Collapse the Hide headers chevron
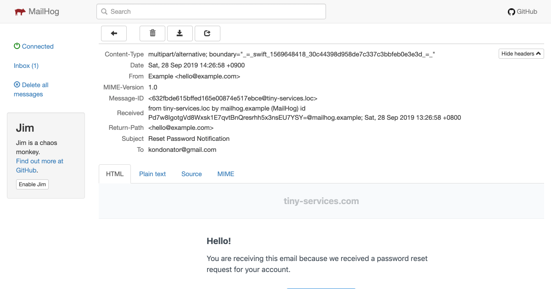Image resolution: width=551 pixels, height=289 pixels. (x=539, y=53)
